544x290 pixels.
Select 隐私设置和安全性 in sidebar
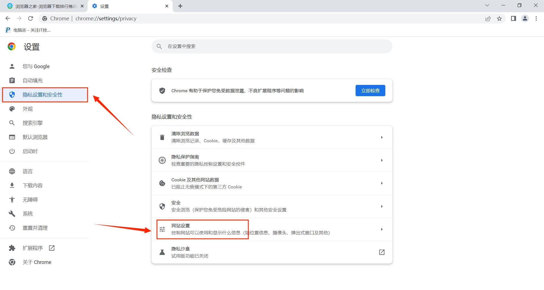tap(45, 95)
